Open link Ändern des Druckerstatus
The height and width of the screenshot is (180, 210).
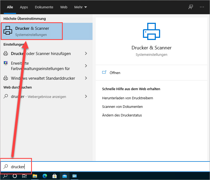click(122, 115)
